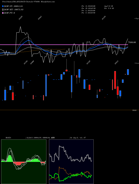Click the 10090 low price label
The image size is (139, 184).
[x=32, y=62]
